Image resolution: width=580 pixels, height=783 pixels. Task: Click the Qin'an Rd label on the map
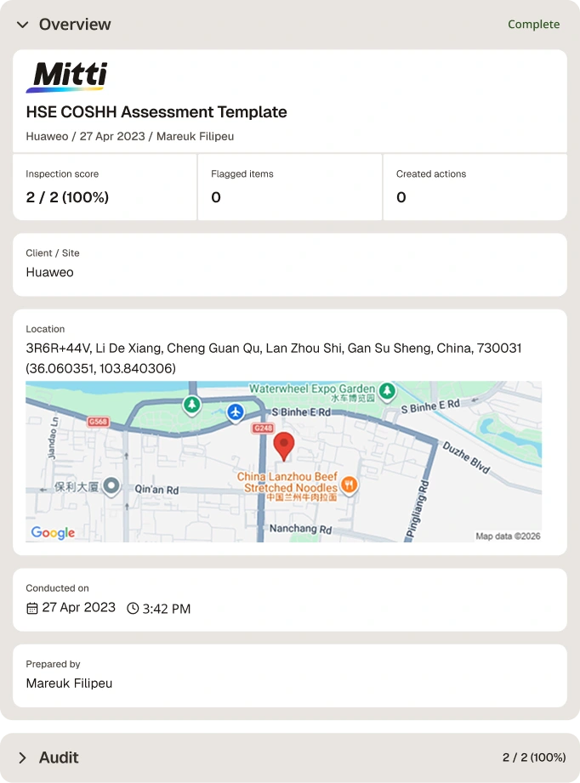[156, 490]
